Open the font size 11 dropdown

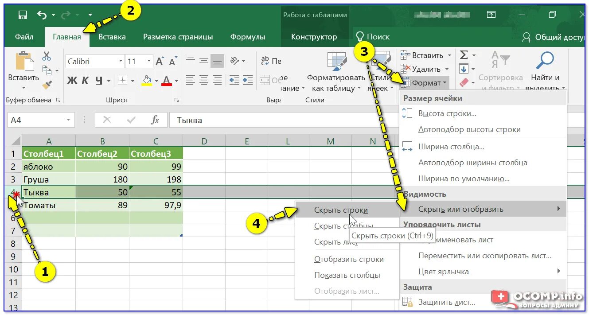149,61
